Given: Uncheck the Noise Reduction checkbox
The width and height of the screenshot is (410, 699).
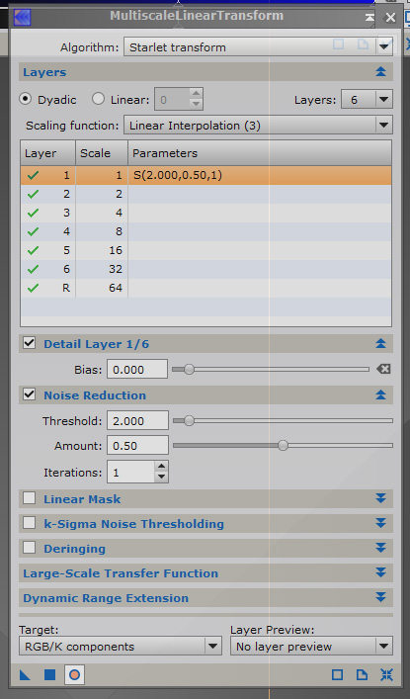Looking at the screenshot, I should click(x=30, y=394).
